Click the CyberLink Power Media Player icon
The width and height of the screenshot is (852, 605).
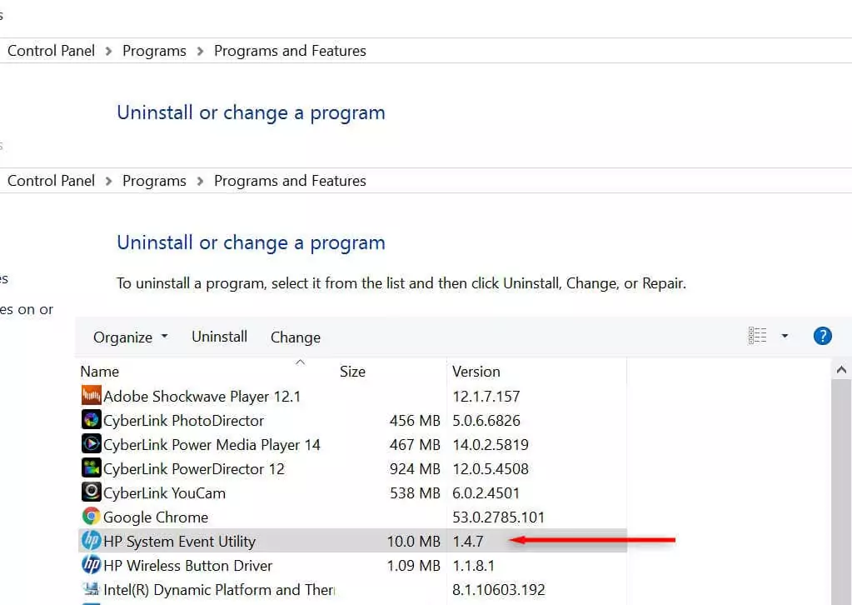point(92,443)
